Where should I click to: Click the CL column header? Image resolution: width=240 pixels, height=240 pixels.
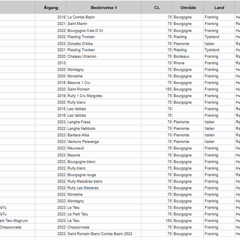point(157,7)
